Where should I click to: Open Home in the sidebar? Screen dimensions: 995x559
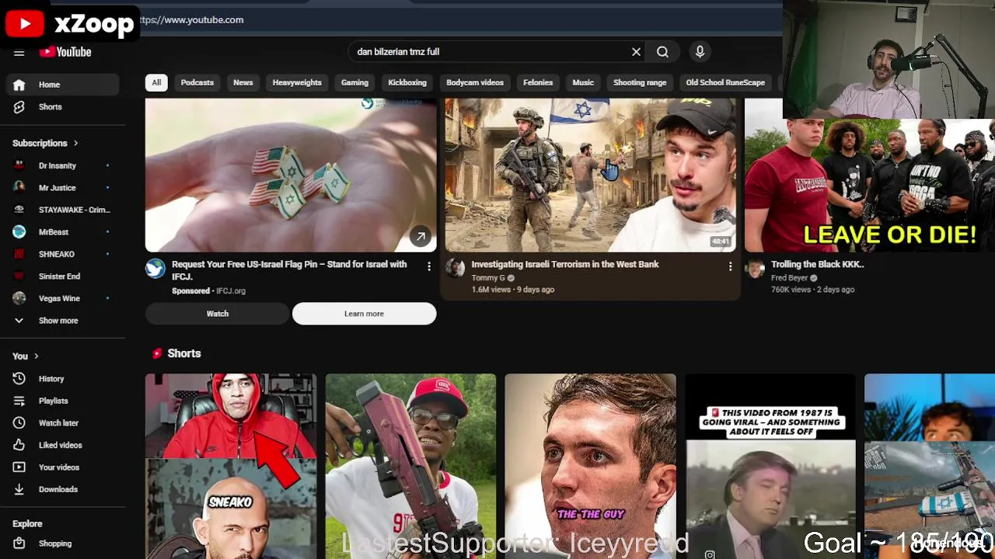(x=62, y=85)
